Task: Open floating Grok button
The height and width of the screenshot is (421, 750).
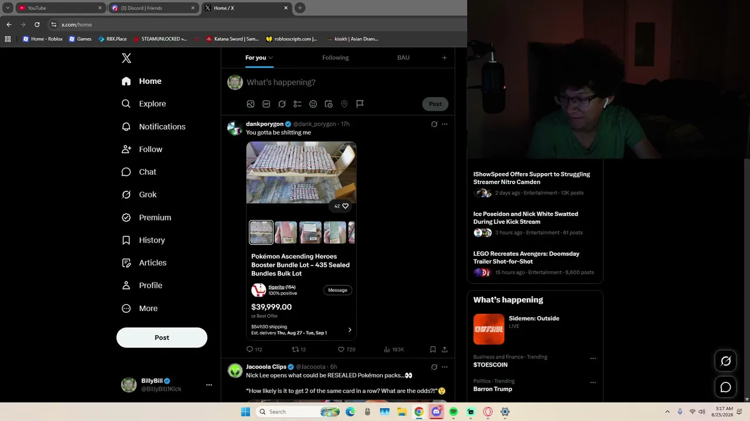Action: tap(725, 361)
